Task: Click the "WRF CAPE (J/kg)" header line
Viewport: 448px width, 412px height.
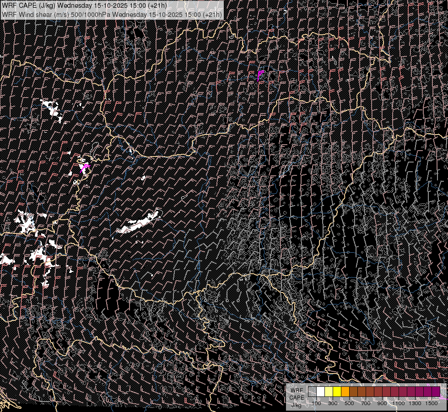Action: (85, 6)
